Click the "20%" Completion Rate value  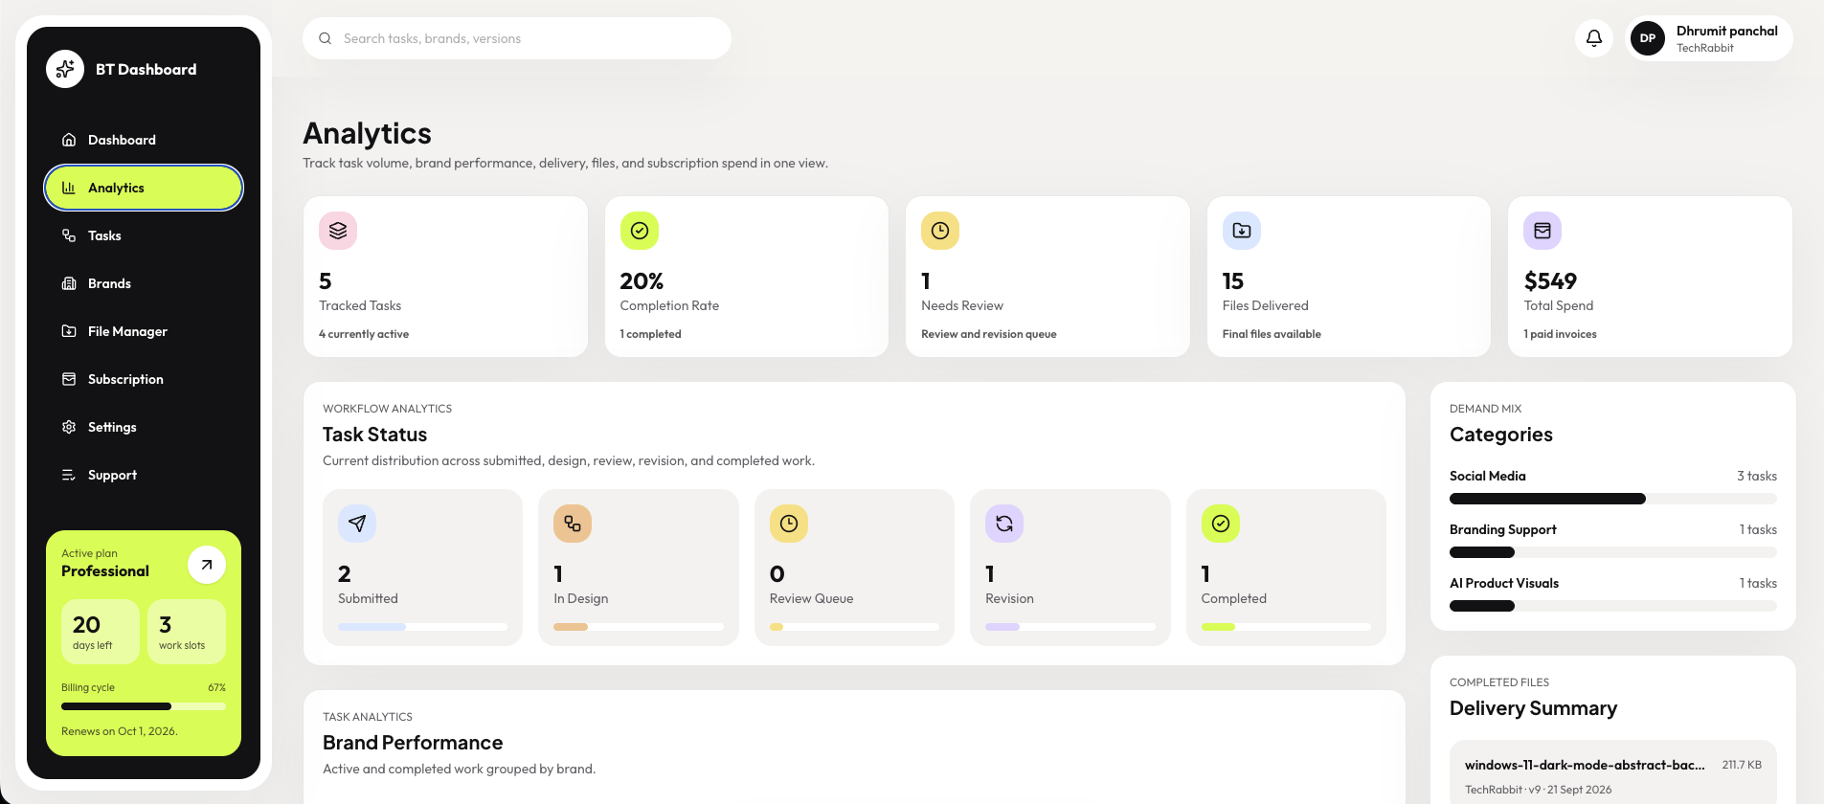tap(642, 281)
